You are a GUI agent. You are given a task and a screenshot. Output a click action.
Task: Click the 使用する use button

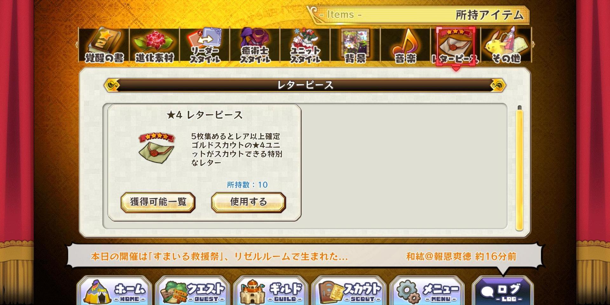tap(248, 202)
